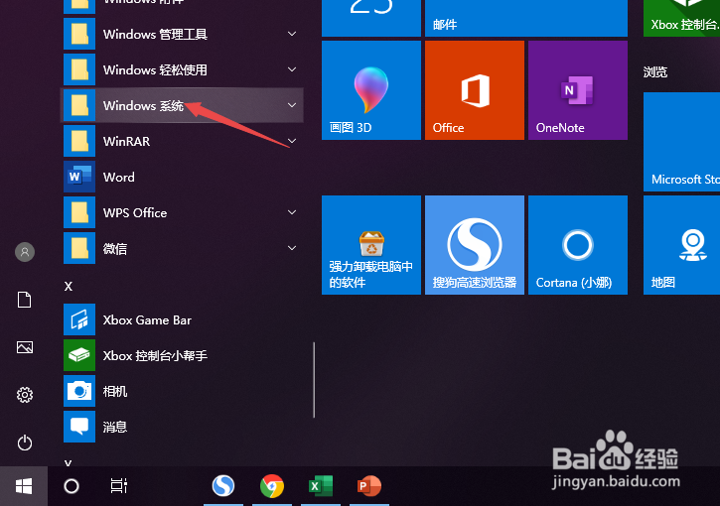
Task: Open the 搜狗高速浏览器 tile
Action: click(x=475, y=245)
